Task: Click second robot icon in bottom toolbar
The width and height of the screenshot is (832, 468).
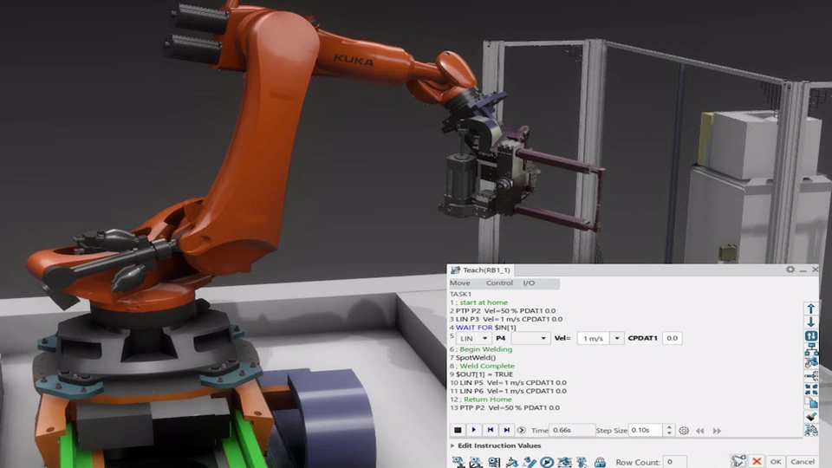Action: click(x=476, y=462)
